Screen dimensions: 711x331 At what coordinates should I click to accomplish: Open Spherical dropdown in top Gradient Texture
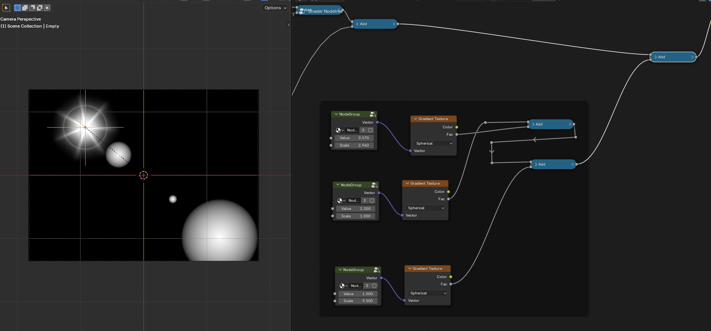click(434, 144)
